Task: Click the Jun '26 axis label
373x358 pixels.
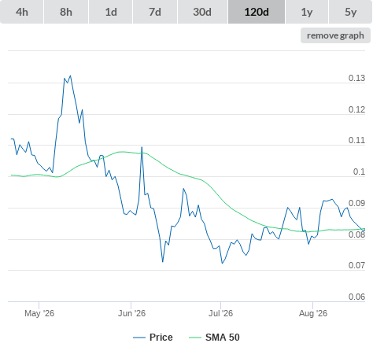Action: [131, 313]
